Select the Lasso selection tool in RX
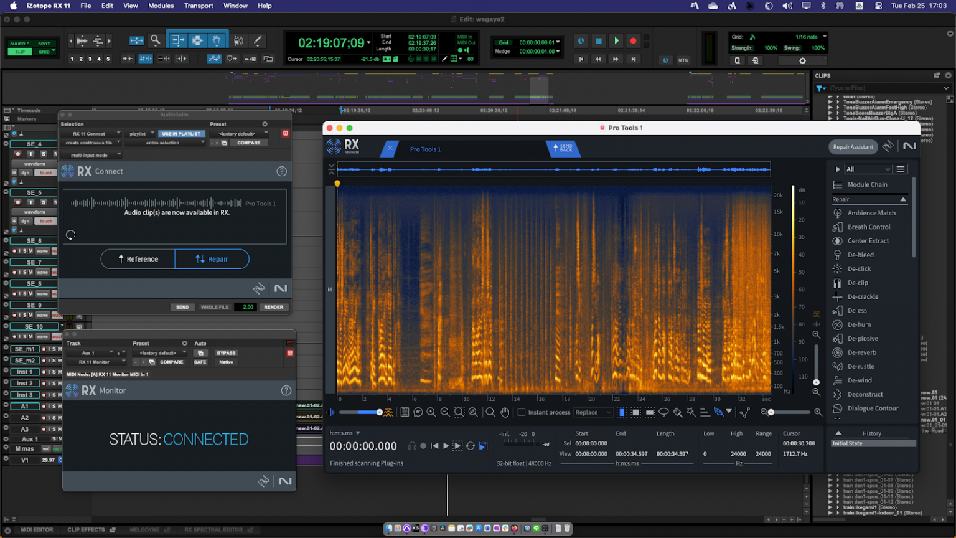This screenshot has width=956, height=538. coord(663,412)
